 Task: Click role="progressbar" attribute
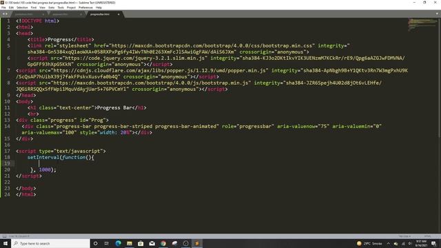[x=248, y=126]
